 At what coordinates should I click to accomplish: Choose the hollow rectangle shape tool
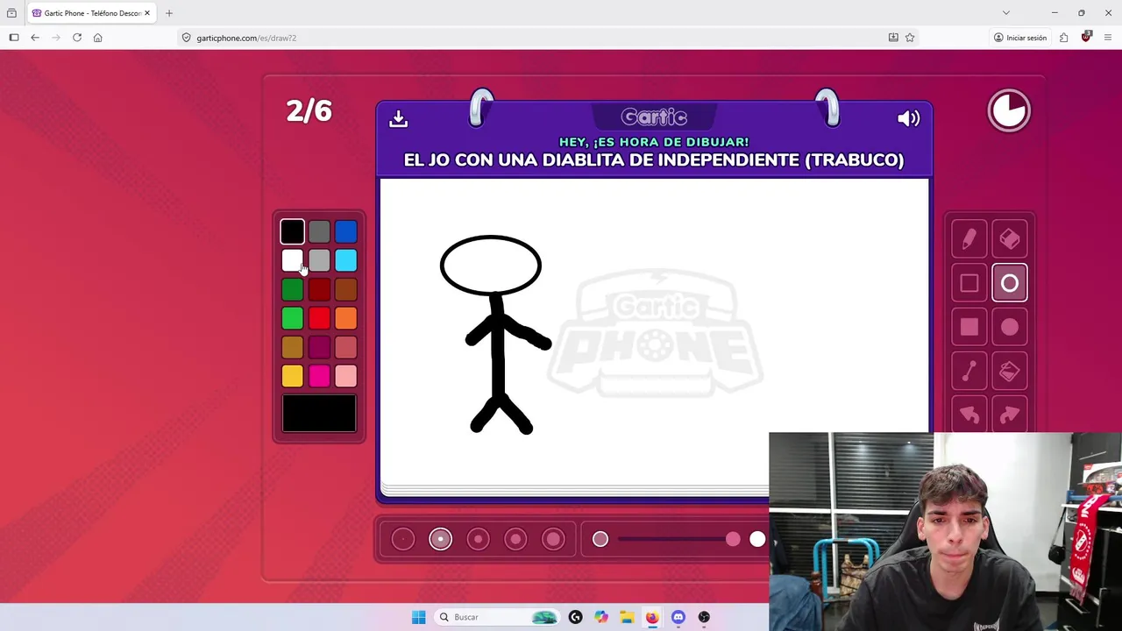(x=969, y=283)
